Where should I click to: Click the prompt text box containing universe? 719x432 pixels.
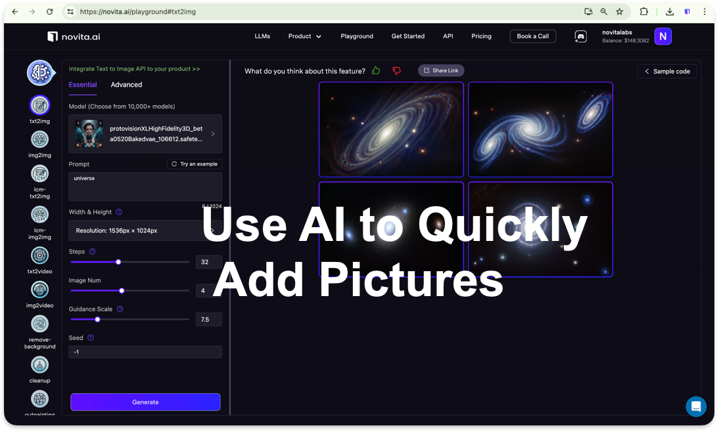[x=145, y=187]
